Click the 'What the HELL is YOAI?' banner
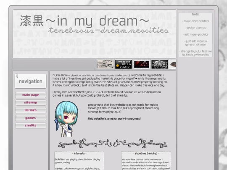This screenshot has width=227, height=170. (124, 64)
